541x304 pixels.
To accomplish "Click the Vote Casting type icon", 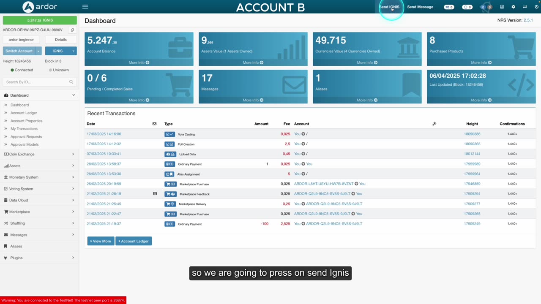I will (x=169, y=134).
